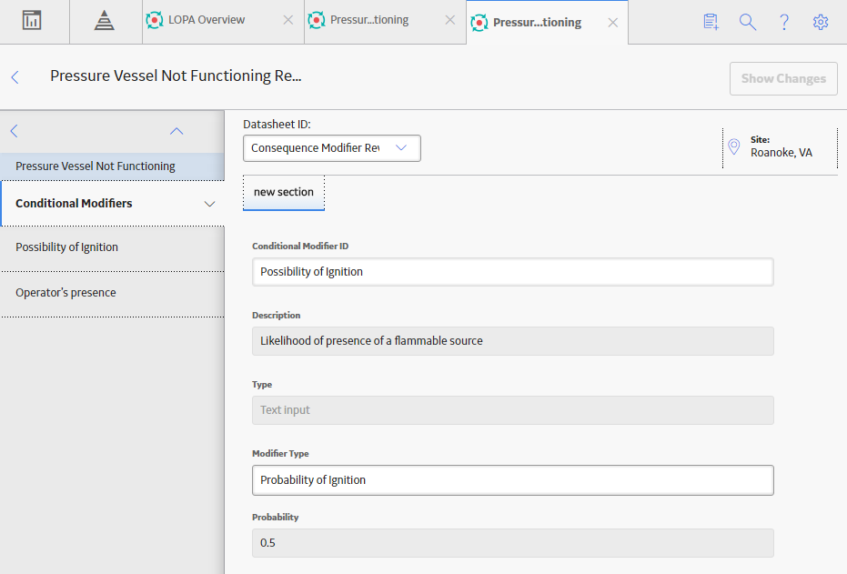847x574 pixels.
Task: Close the active Pressur...tioning tab
Action: 613,23
